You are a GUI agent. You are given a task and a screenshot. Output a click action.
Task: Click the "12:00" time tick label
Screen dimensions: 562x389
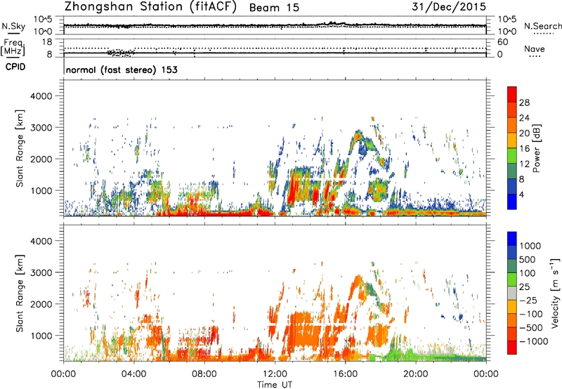pos(275,374)
